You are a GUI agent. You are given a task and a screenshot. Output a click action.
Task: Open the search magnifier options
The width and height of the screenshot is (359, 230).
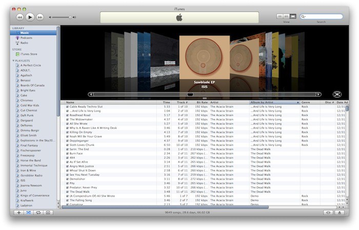pos(304,16)
